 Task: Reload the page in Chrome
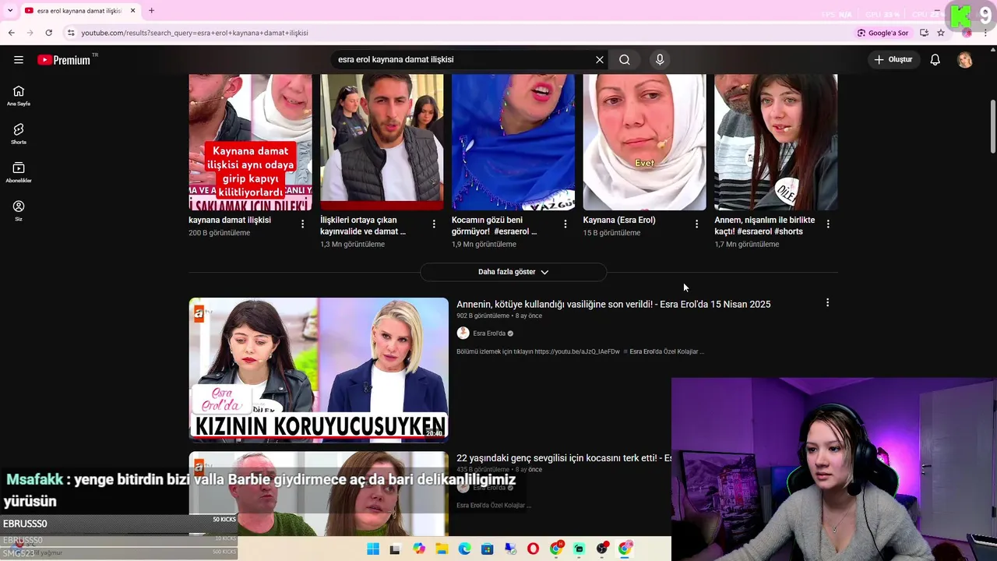coord(48,33)
